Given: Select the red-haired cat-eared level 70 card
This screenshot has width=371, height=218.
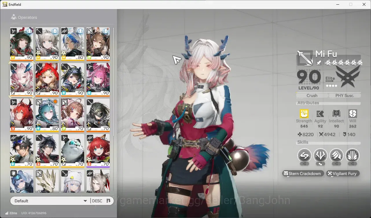Looking at the screenshot, I should pos(98,151).
